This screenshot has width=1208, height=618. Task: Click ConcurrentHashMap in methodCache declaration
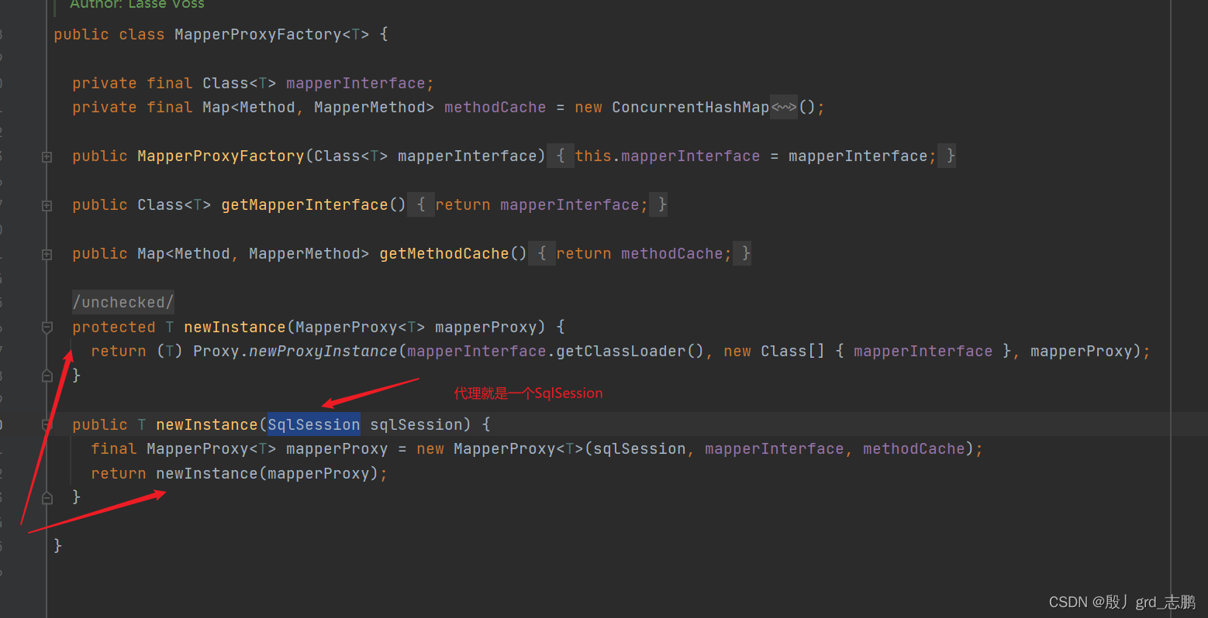tap(691, 107)
